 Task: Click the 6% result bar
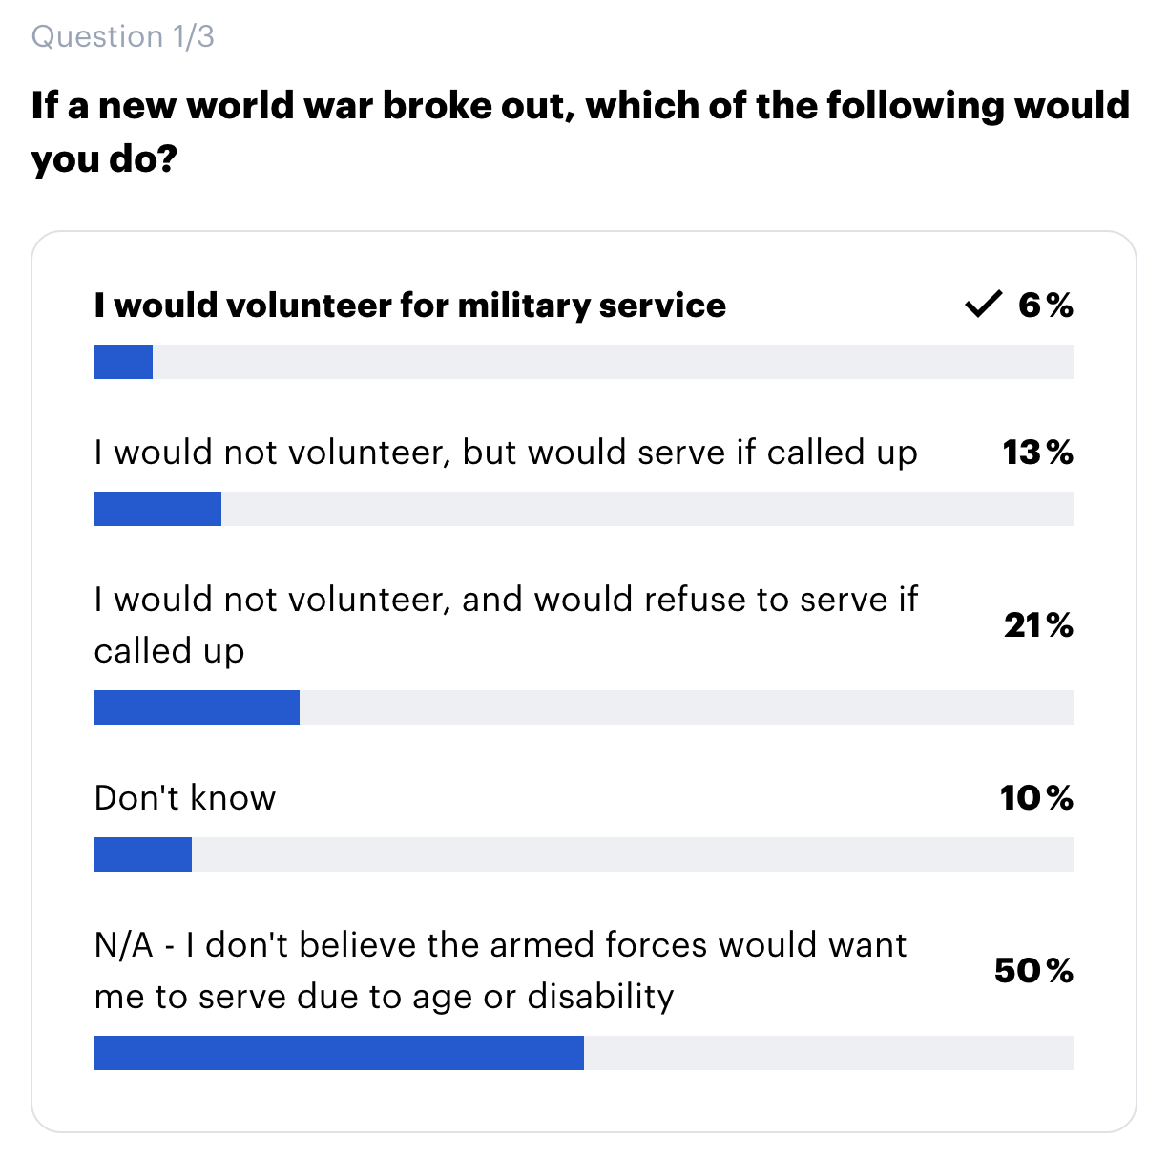coord(584,362)
